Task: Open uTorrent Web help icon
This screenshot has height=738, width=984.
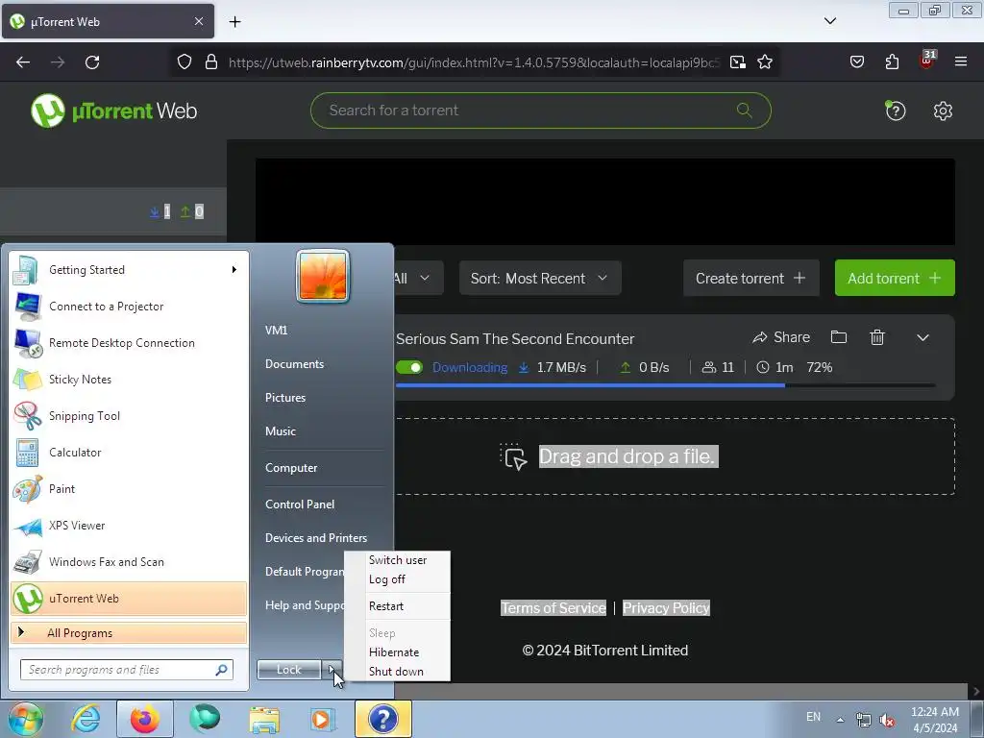Action: (895, 111)
